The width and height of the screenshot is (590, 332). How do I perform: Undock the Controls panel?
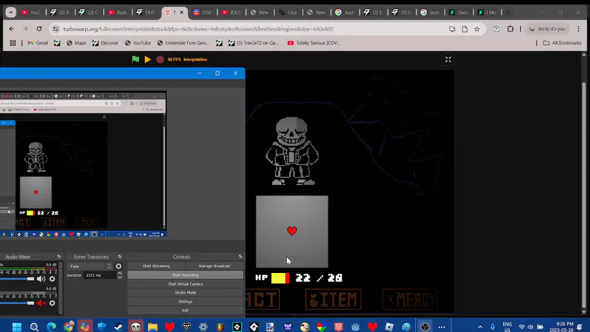(x=241, y=257)
